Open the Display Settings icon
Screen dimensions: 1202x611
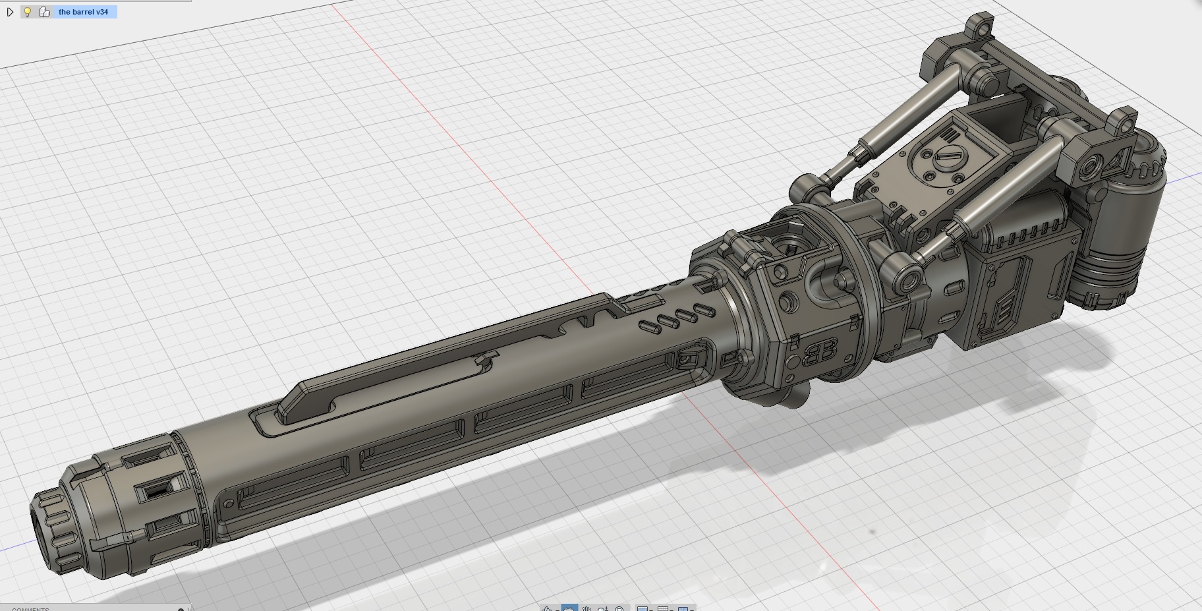point(643,610)
